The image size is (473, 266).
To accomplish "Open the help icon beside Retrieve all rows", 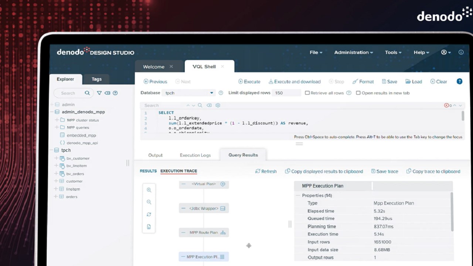I will pos(349,93).
